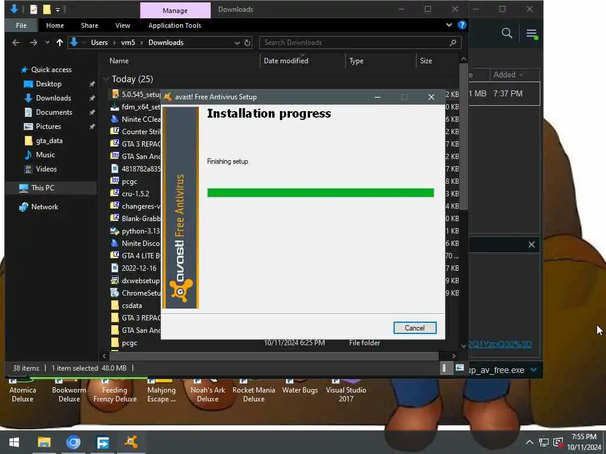Select the dxwebsetup file icon
Image resolution: width=606 pixels, height=454 pixels.
115,280
